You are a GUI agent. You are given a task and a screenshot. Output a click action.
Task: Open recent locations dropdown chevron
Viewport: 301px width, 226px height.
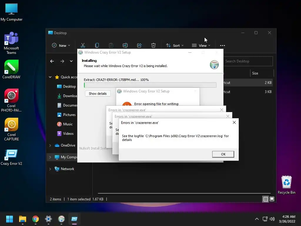[x=71, y=61]
